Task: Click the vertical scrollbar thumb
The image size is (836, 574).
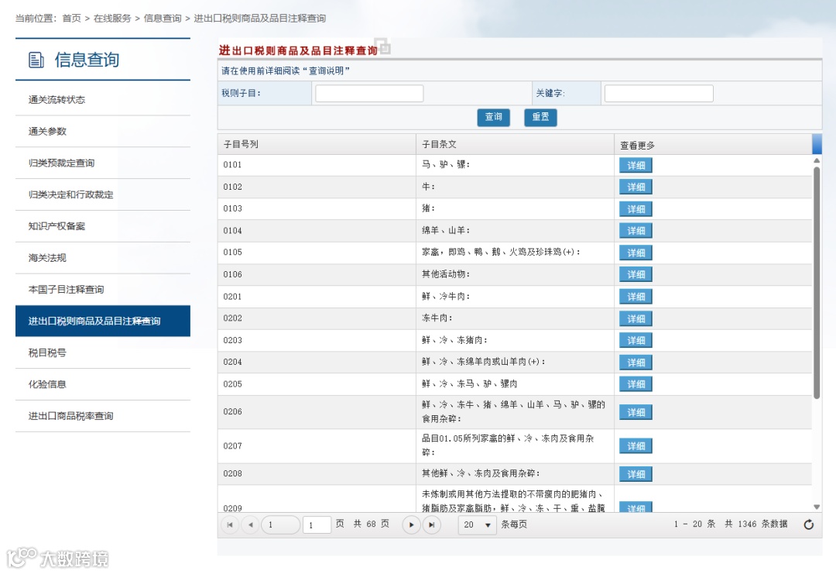Action: click(817, 283)
